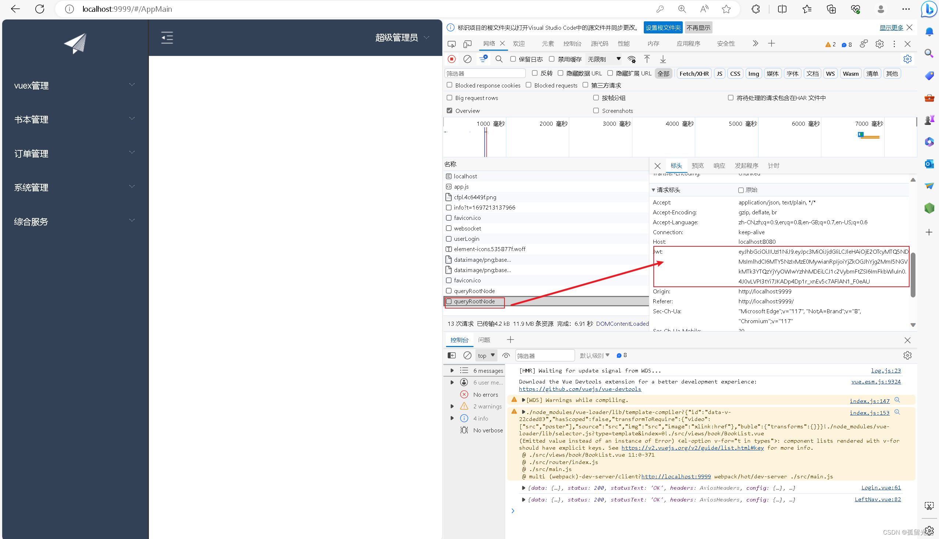Expand the 书本管理 menu
Screen dimensions: 939x539
[x=74, y=119]
